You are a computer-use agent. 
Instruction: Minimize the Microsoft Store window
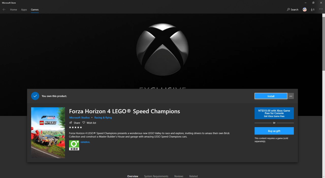click(305, 3)
